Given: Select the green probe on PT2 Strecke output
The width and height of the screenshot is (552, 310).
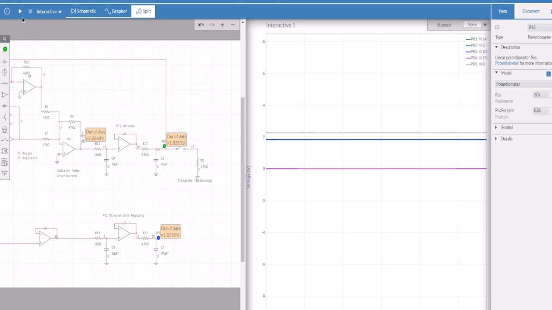Looking at the screenshot, I should point(164,146).
